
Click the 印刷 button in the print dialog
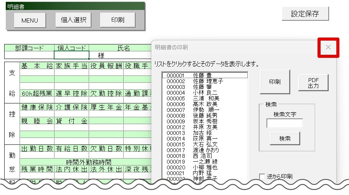pos(275,82)
